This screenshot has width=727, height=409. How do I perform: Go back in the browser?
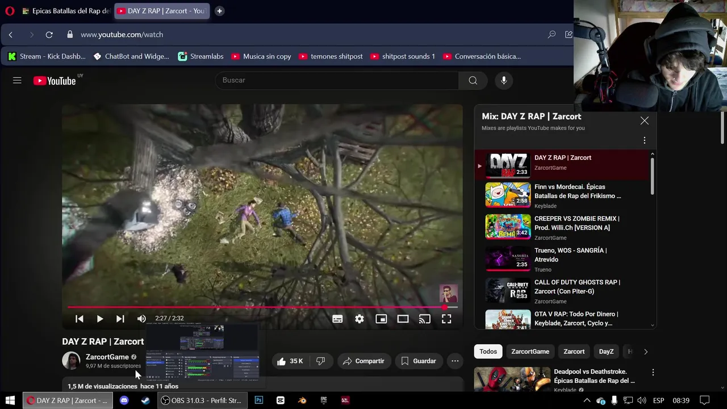(x=11, y=35)
